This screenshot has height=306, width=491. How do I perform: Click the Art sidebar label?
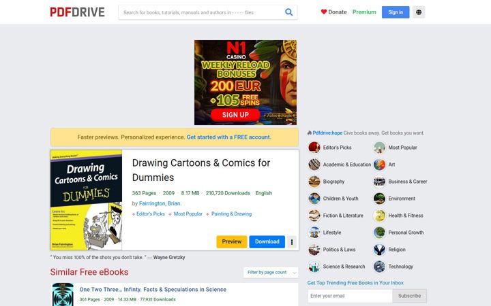click(391, 165)
